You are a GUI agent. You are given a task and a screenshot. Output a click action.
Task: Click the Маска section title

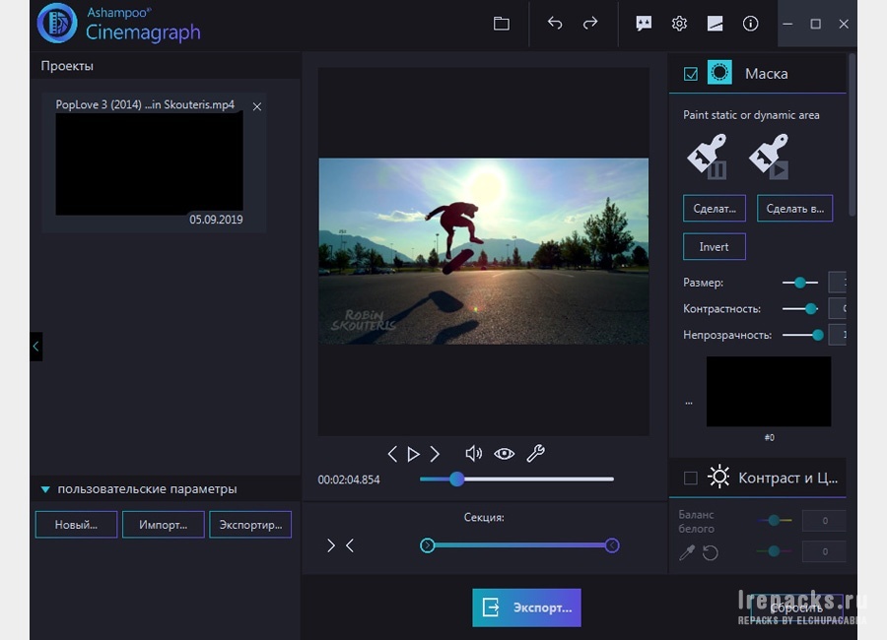pos(767,74)
